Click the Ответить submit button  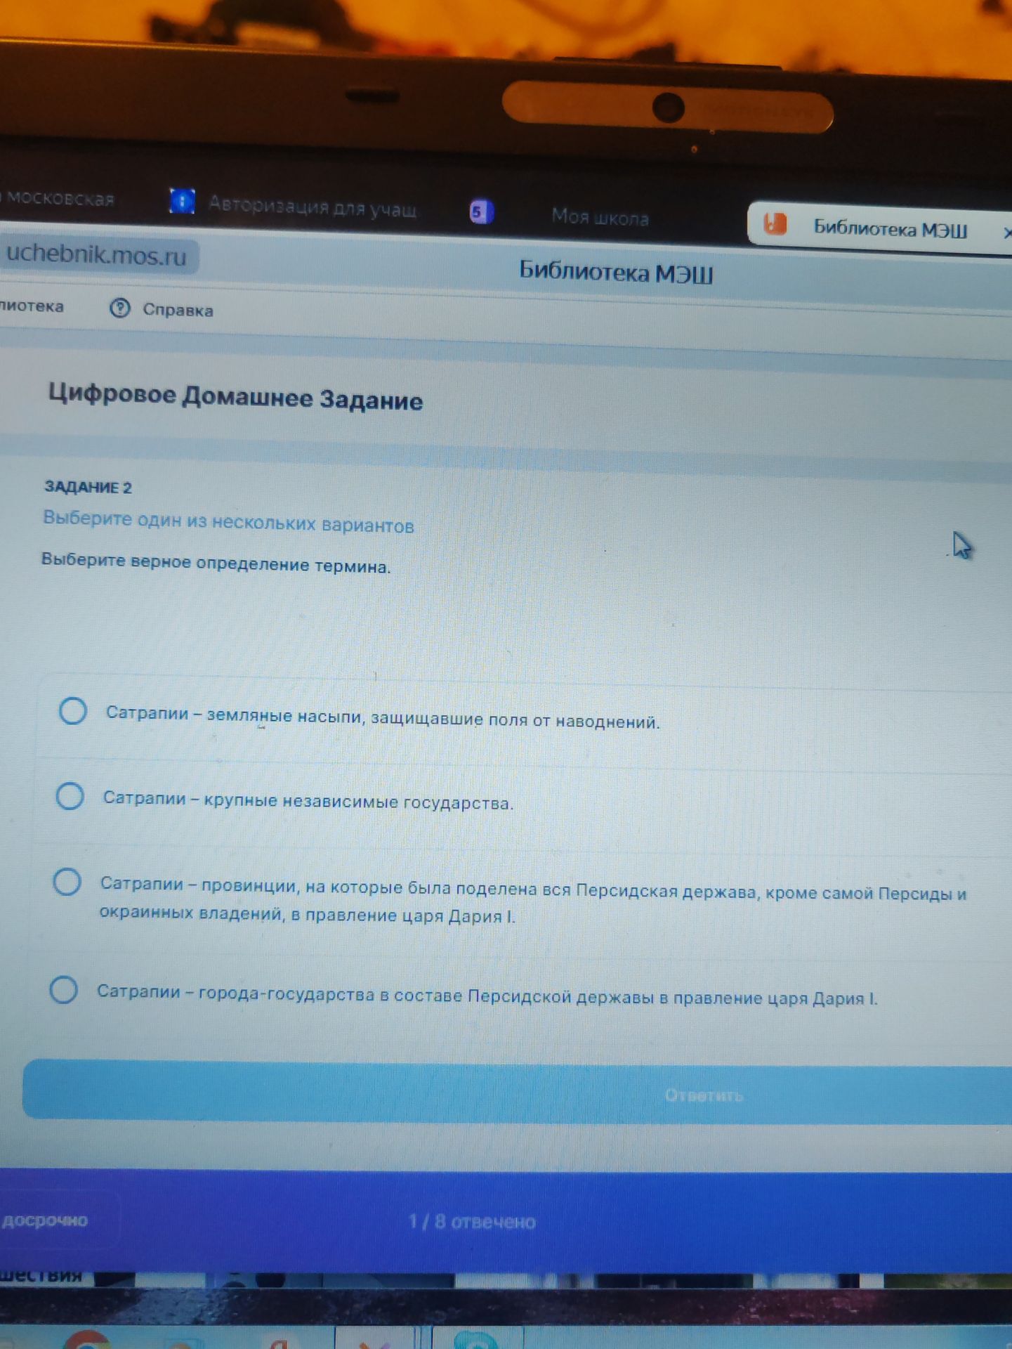tap(518, 1093)
